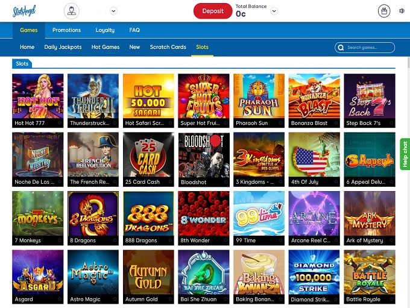Open the gift box rewards icon

(x=384, y=11)
